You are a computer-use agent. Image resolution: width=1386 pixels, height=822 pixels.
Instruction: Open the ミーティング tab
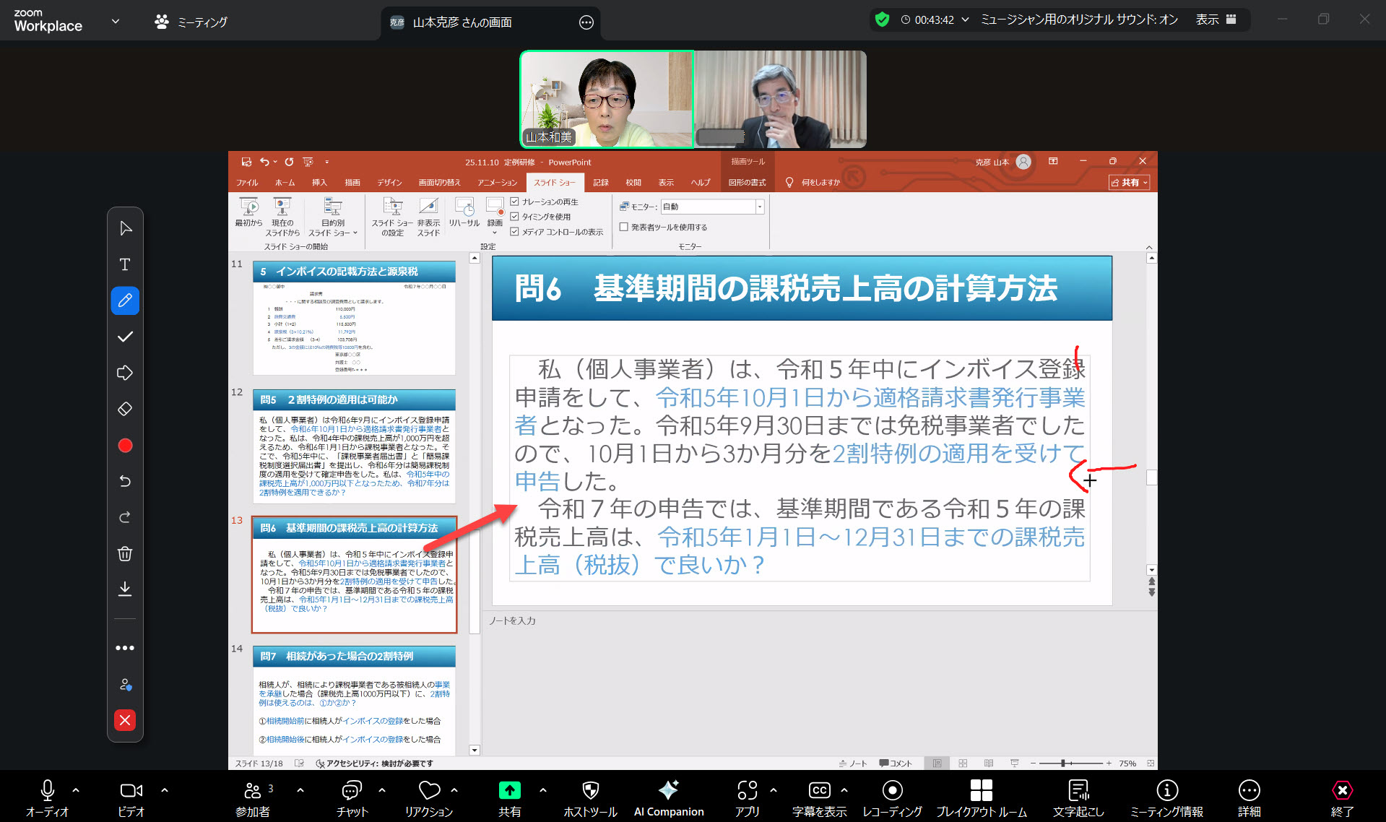[191, 22]
